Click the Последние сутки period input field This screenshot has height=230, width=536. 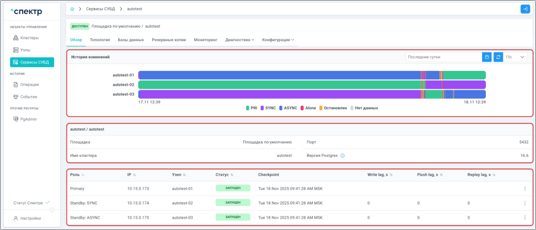(x=443, y=57)
